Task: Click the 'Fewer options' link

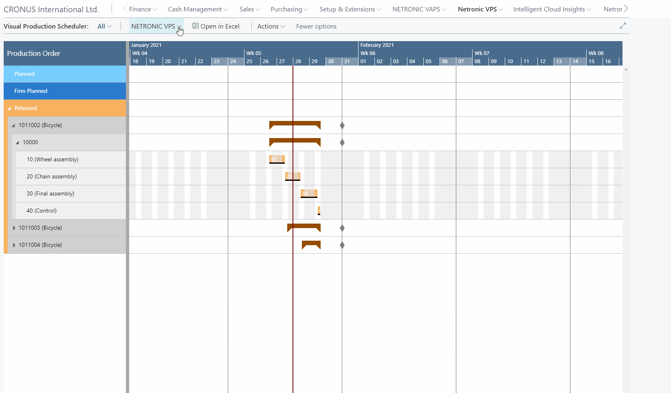Action: tap(316, 26)
